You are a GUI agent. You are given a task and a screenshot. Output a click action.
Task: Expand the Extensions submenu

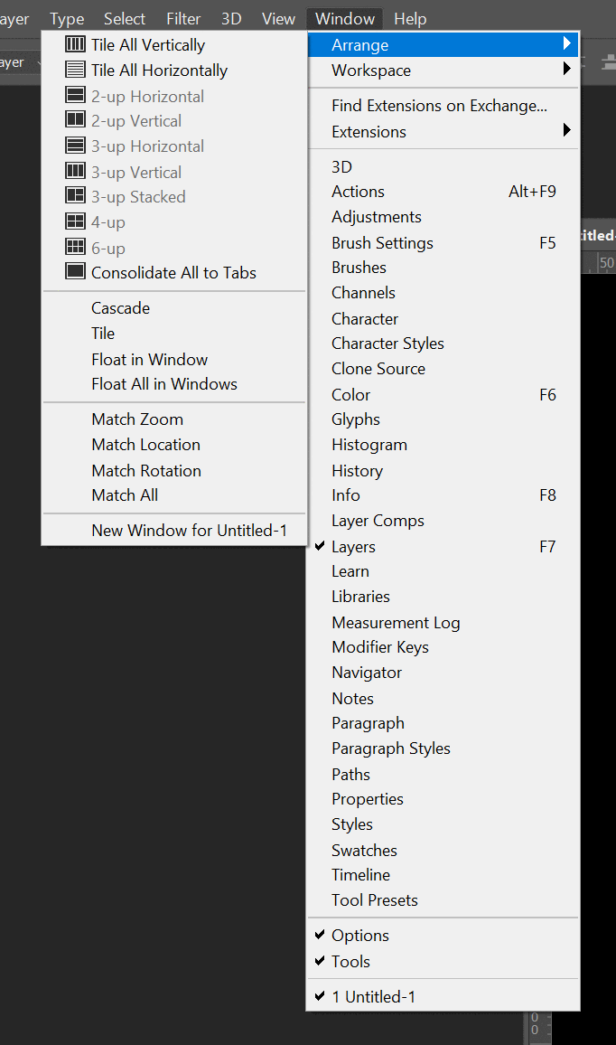[x=567, y=130]
